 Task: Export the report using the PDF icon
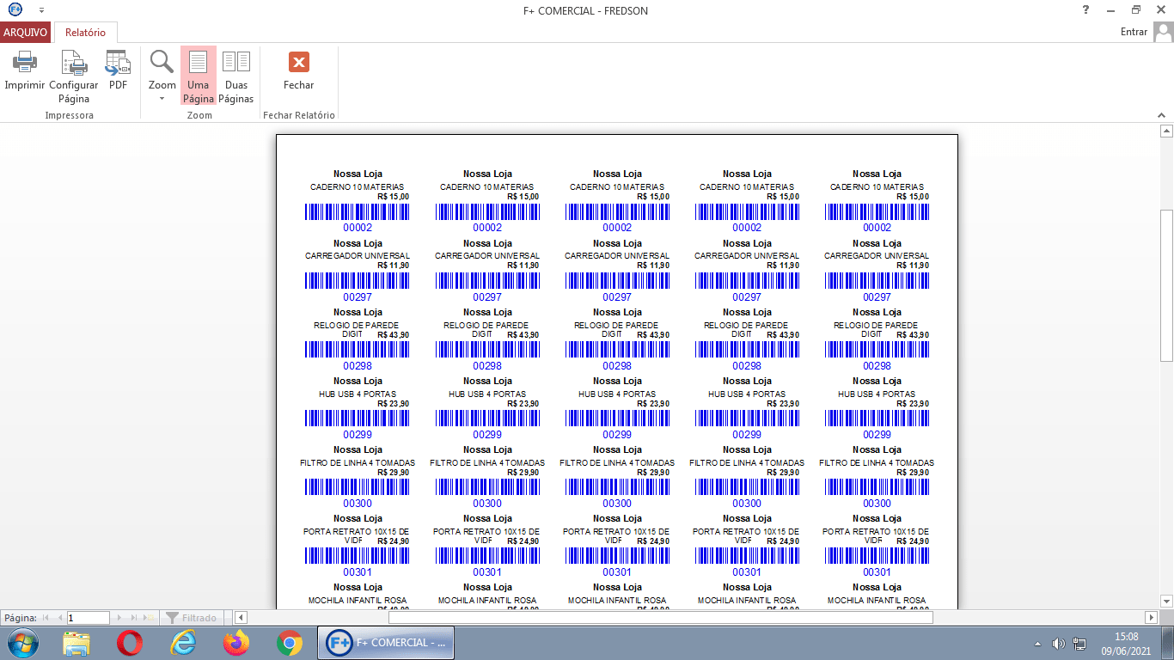point(118,63)
